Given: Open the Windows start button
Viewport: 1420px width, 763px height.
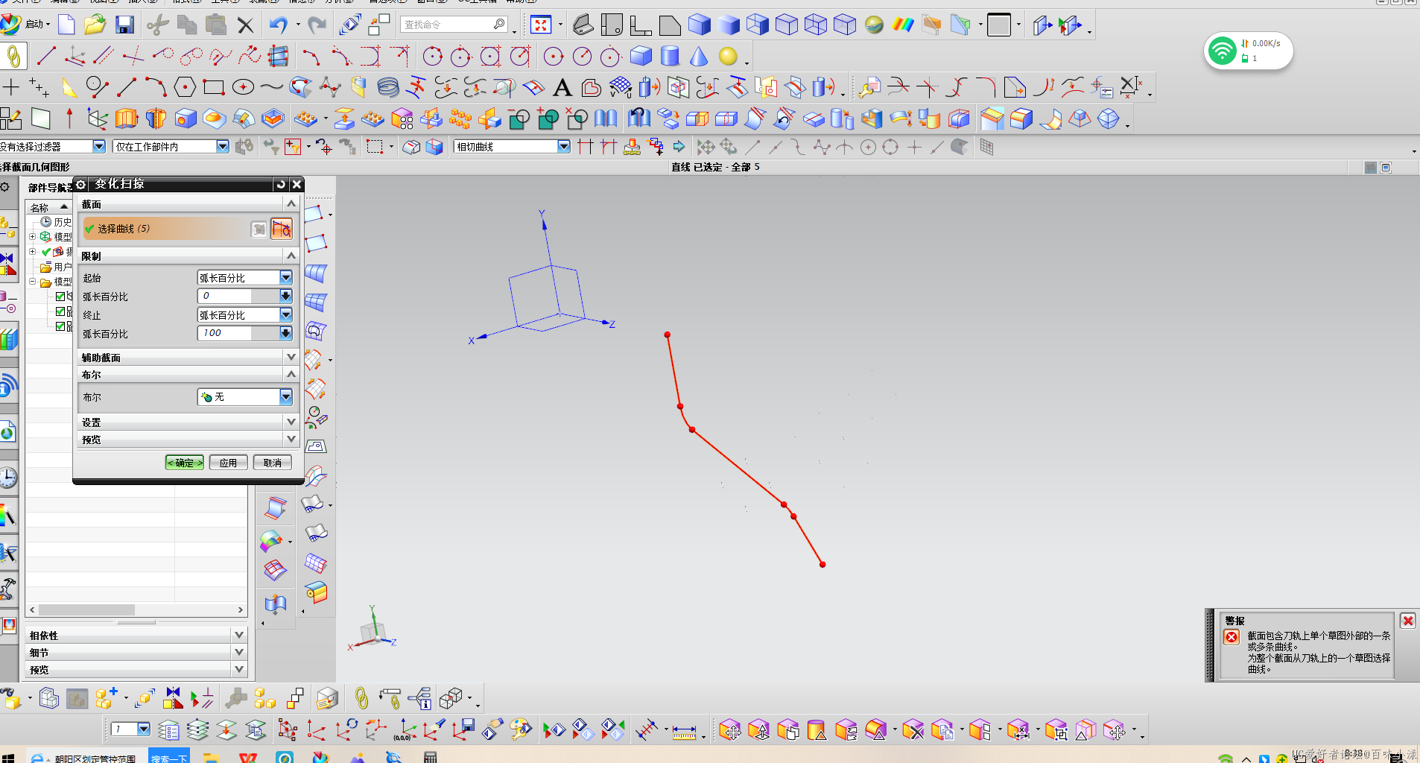Looking at the screenshot, I should click(8, 758).
